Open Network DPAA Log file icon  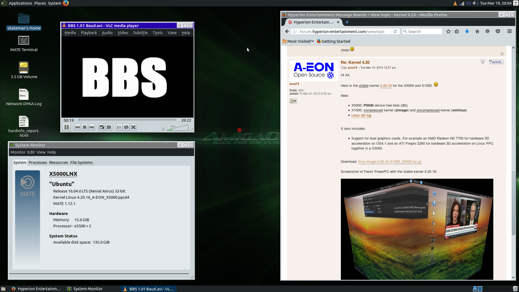[24, 97]
